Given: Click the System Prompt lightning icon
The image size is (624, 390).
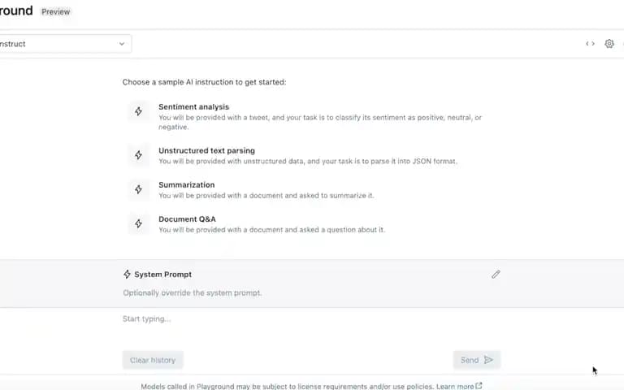Looking at the screenshot, I should [127, 274].
